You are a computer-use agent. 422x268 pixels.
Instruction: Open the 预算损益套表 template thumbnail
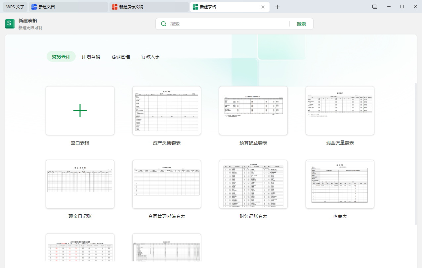click(253, 111)
